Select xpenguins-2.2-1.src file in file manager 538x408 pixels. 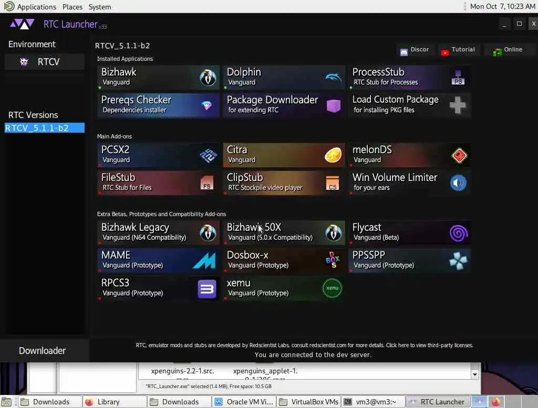182,371
